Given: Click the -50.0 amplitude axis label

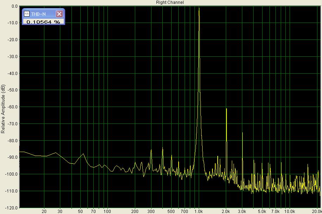Looking at the screenshot, I should coord(13,90).
